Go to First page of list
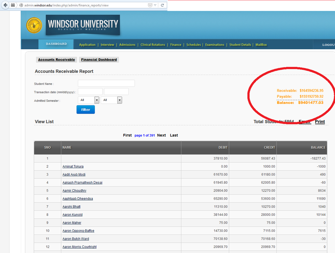 tap(127, 135)
